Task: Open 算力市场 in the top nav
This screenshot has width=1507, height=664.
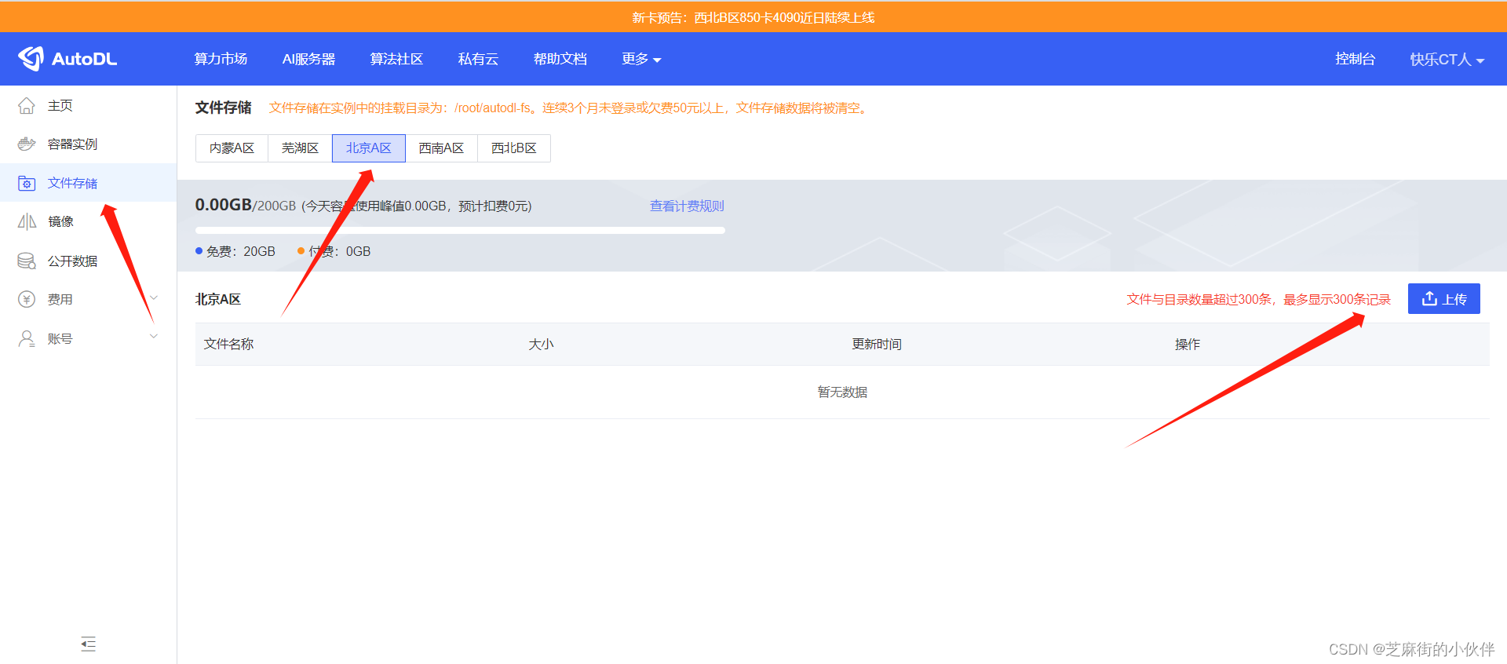Action: click(221, 59)
